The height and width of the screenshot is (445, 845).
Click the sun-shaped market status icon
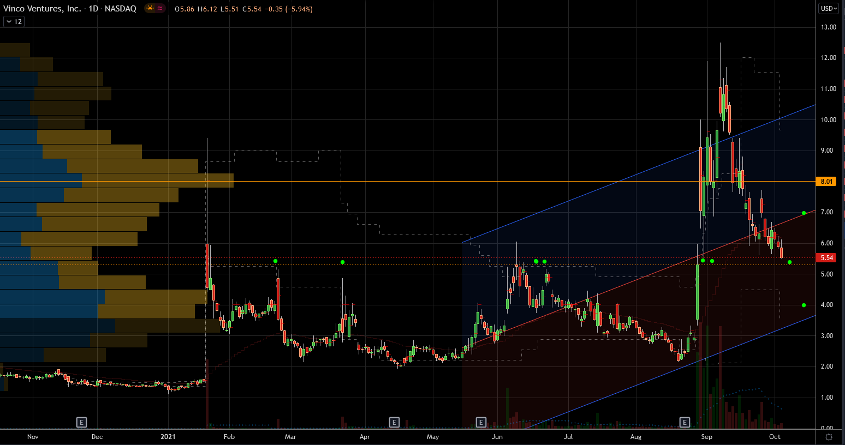click(x=150, y=8)
